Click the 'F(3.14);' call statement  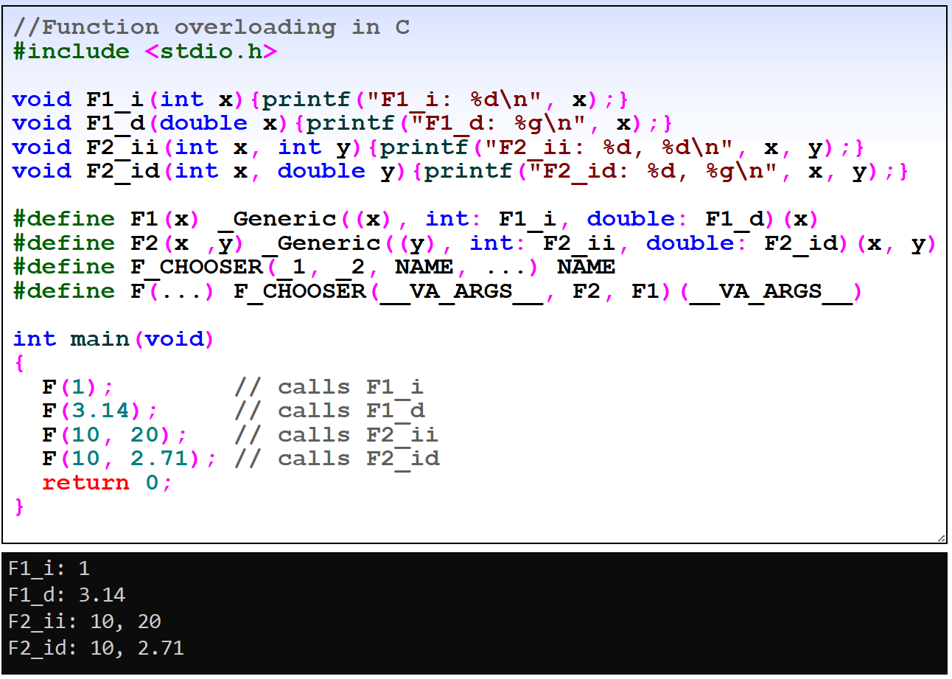tap(100, 411)
